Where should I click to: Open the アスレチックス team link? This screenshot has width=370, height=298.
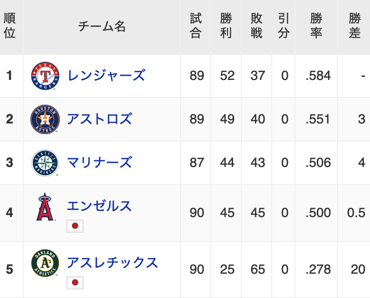[113, 263]
